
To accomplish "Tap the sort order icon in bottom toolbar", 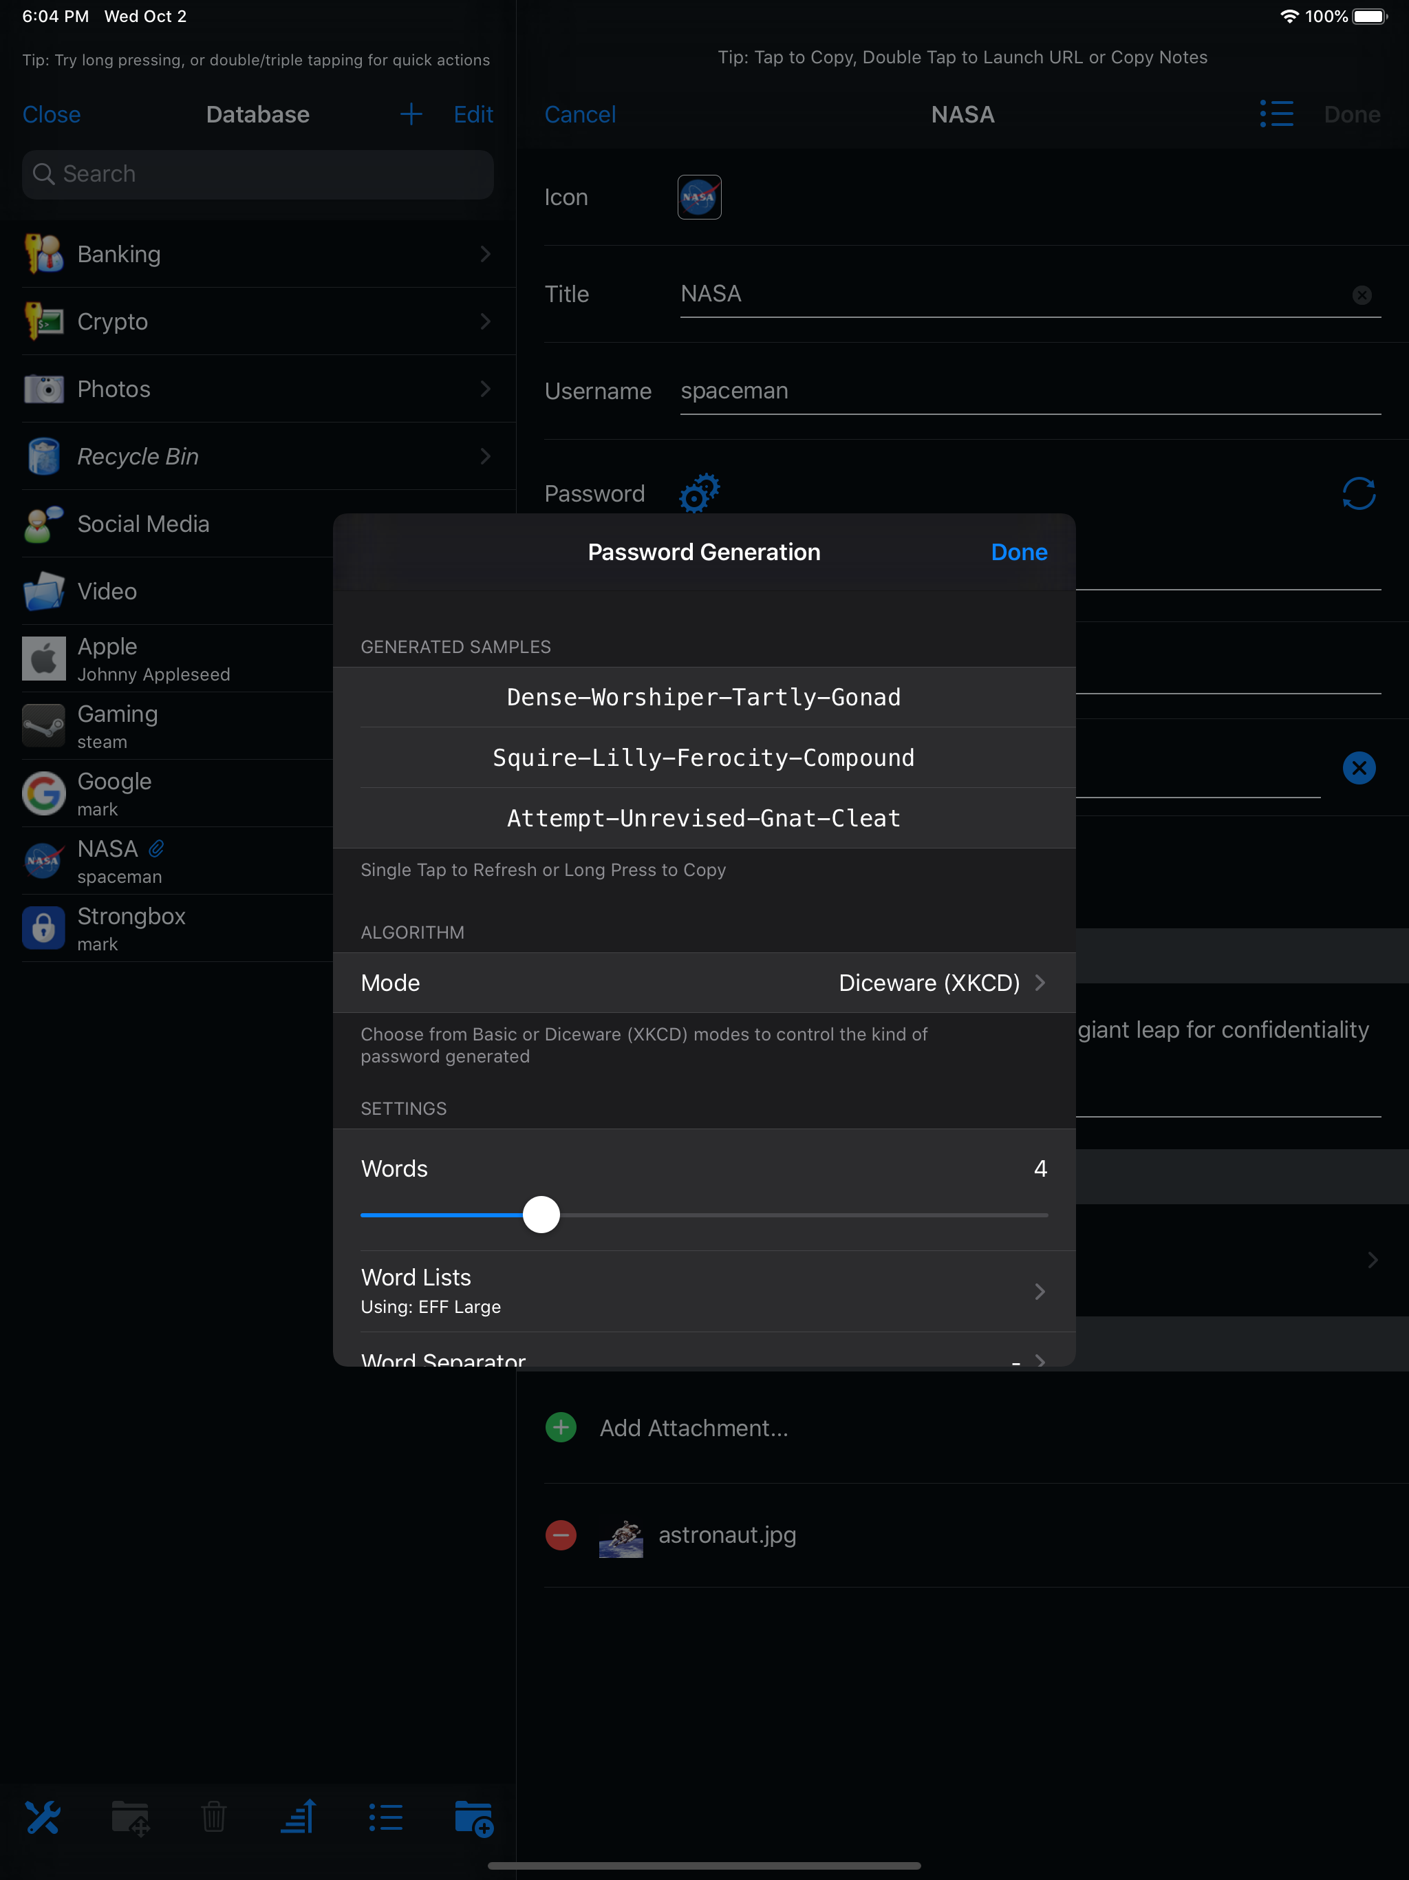I will pos(299,1817).
